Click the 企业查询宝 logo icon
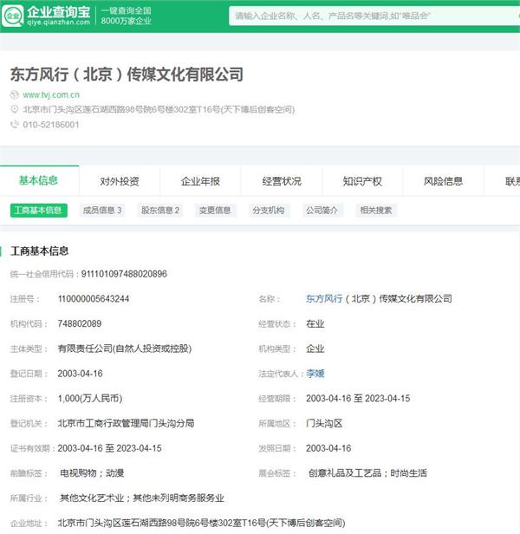The height and width of the screenshot is (534, 520). pyautogui.click(x=14, y=16)
